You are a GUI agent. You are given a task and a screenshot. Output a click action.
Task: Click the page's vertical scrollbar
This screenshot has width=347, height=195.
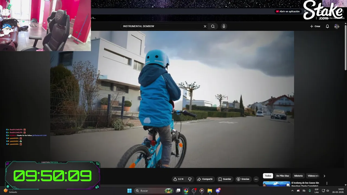[x=345, y=47]
